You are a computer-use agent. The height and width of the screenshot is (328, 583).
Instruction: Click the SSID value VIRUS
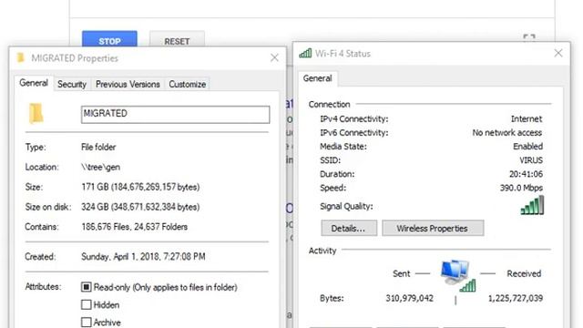pyautogui.click(x=531, y=160)
